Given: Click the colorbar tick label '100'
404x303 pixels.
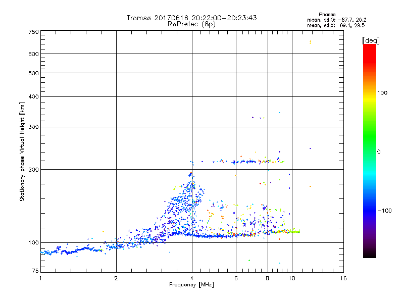Looking at the screenshot, I should click(x=382, y=93).
